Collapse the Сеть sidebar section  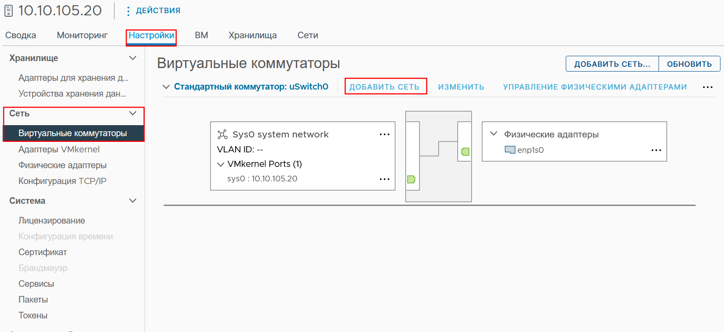point(133,113)
